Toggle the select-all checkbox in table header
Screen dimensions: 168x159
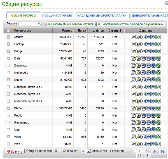click(x=8, y=30)
